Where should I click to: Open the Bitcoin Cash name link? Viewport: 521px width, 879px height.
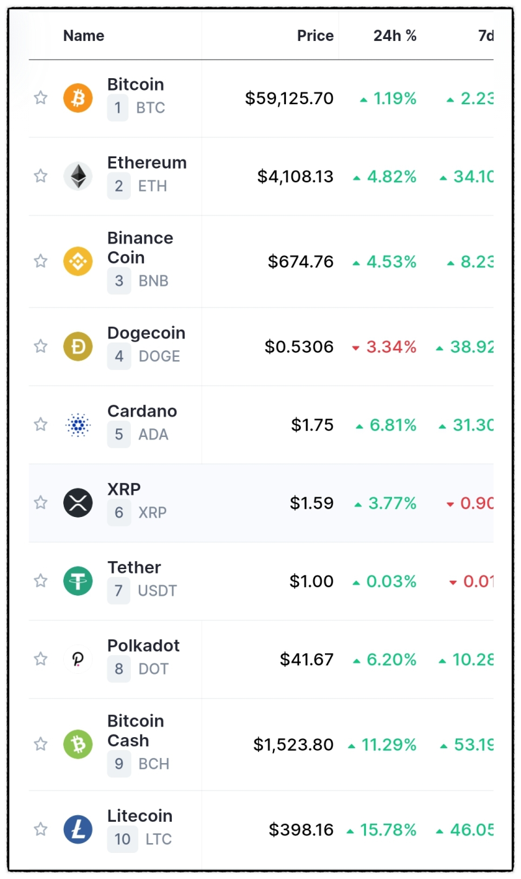(135, 731)
